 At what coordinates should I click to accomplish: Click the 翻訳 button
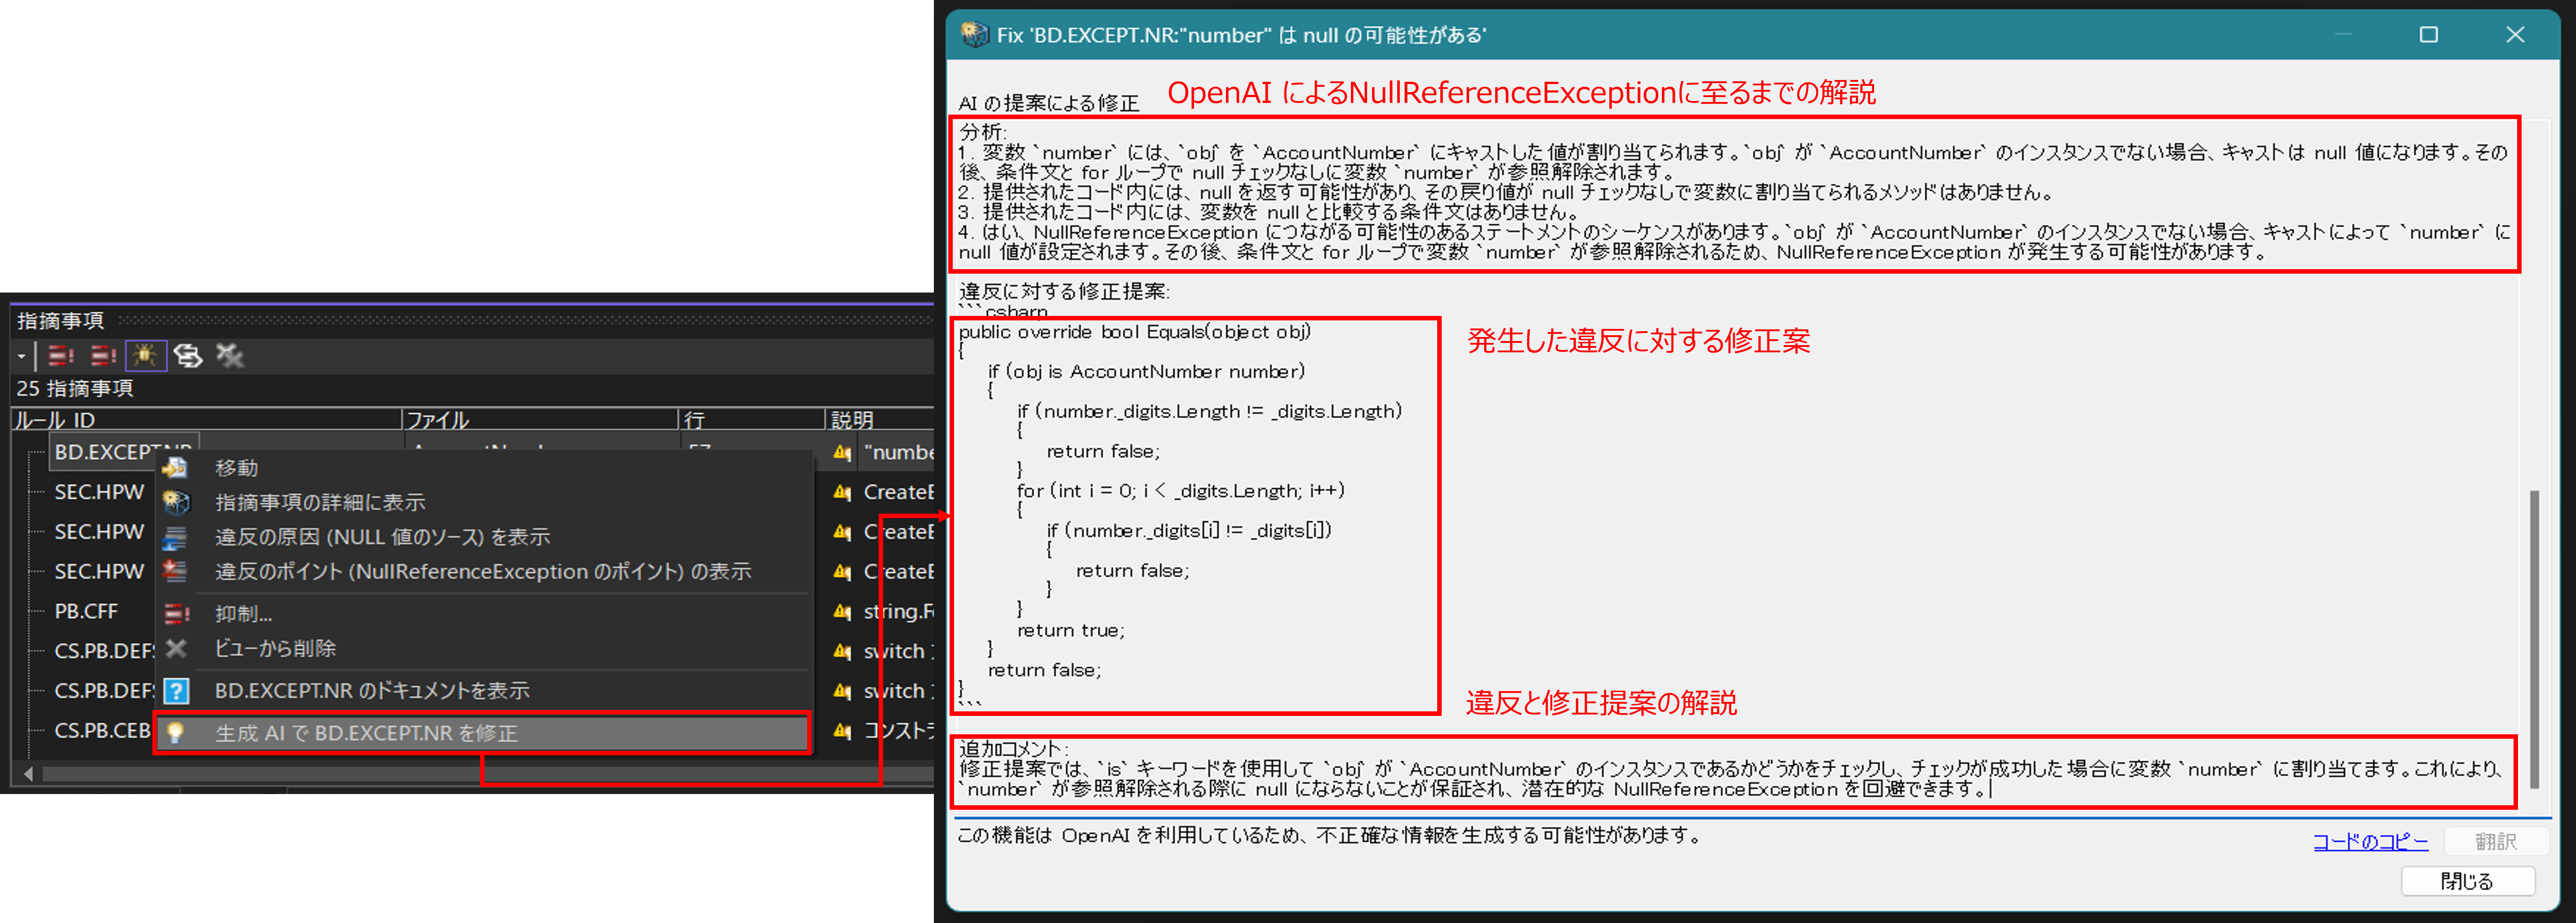pyautogui.click(x=2496, y=841)
